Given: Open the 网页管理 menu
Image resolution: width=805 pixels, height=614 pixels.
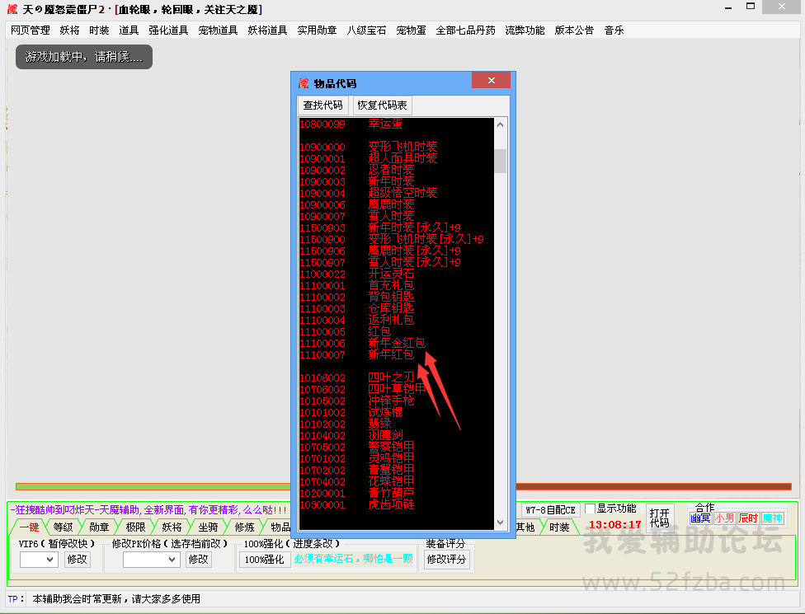Looking at the screenshot, I should tap(31, 30).
